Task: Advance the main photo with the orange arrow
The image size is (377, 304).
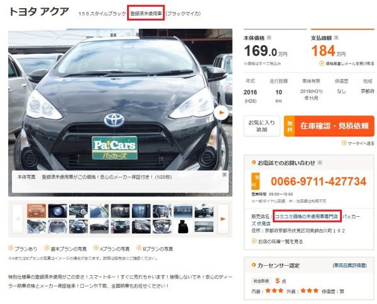Action: [x=221, y=112]
